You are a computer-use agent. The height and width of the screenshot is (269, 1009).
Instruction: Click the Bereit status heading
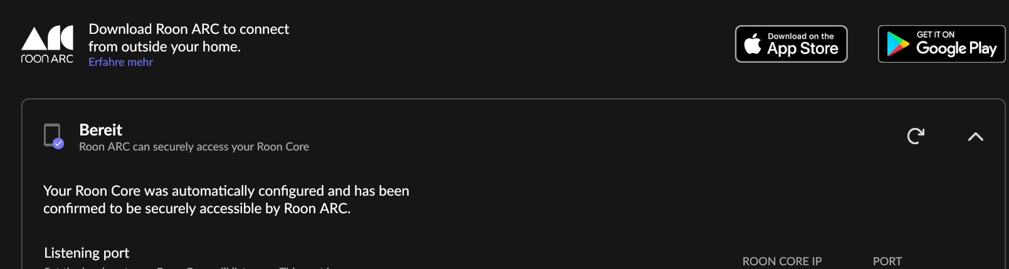100,130
